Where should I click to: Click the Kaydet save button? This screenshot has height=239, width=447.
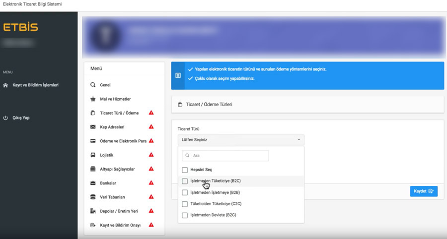pyautogui.click(x=424, y=191)
